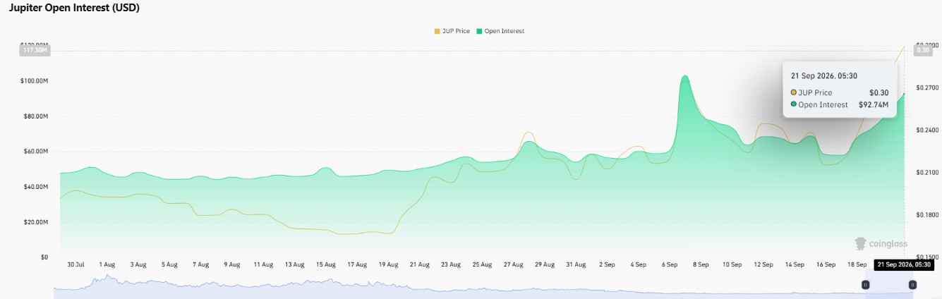
Task: Click the 3 Aug date label
Action: (138, 264)
